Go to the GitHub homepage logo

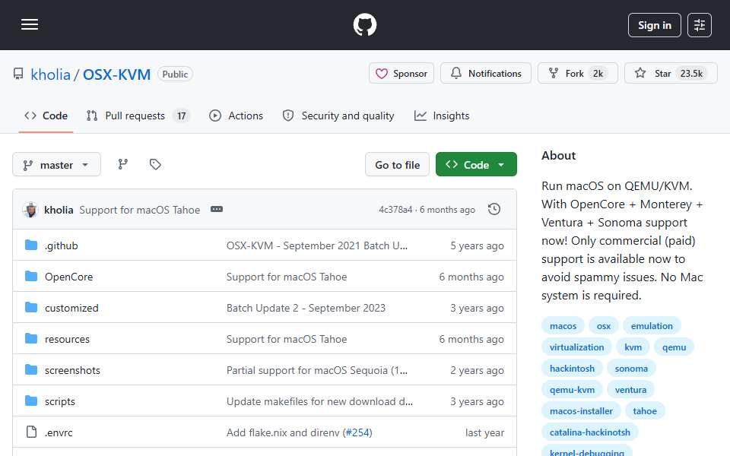click(364, 24)
